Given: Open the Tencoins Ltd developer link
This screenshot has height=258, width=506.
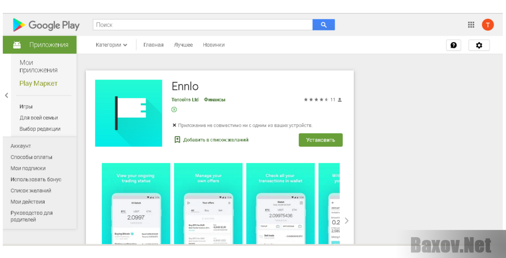Looking at the screenshot, I should [x=185, y=100].
